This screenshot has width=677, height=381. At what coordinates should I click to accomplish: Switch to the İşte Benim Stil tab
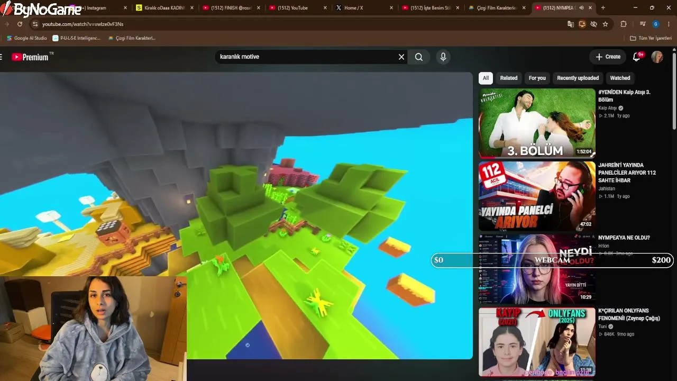click(430, 8)
